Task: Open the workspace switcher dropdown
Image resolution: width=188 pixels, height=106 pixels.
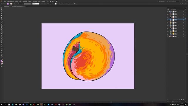Action: coord(162,1)
